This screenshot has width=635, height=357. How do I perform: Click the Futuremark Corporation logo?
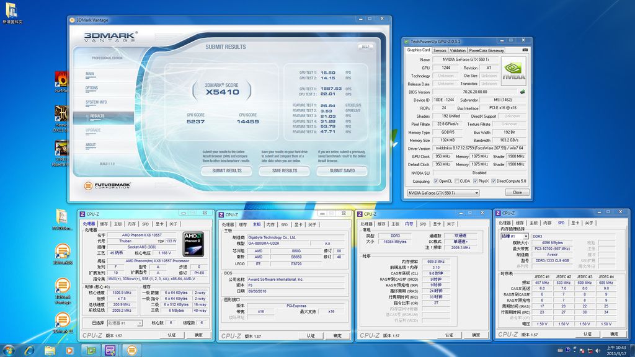click(107, 186)
